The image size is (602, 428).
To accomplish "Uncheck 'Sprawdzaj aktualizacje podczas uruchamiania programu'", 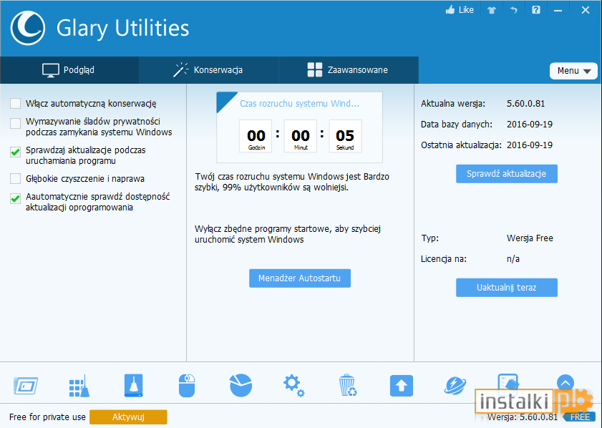I will click(15, 152).
